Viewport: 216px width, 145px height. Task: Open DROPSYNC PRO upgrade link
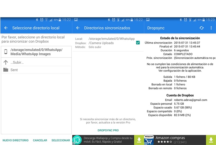pos(108,130)
